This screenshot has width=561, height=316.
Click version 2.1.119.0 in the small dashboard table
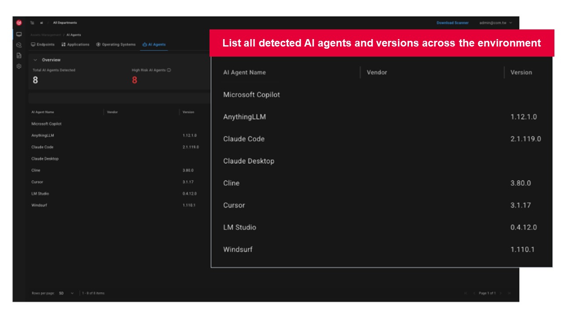[191, 147]
